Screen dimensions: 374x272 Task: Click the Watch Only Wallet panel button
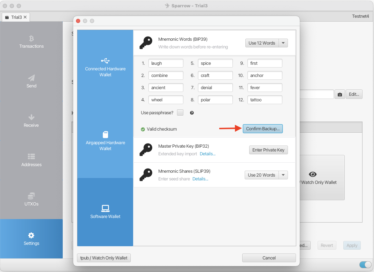coord(322,178)
